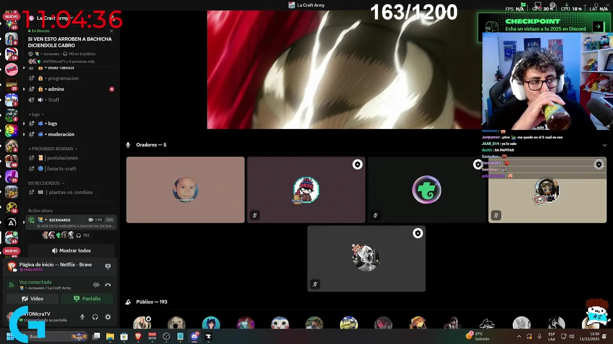The height and width of the screenshot is (344, 613).
Task: Collapse the RECUERDOS category
Action: [46, 183]
